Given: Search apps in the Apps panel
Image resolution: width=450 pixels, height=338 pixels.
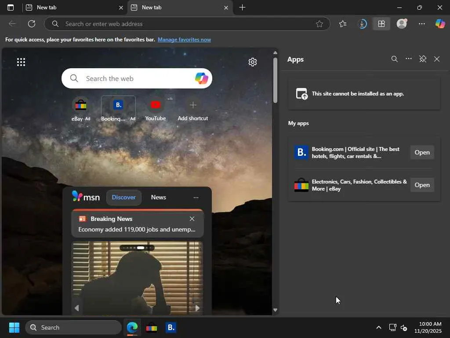Looking at the screenshot, I should pos(395,59).
